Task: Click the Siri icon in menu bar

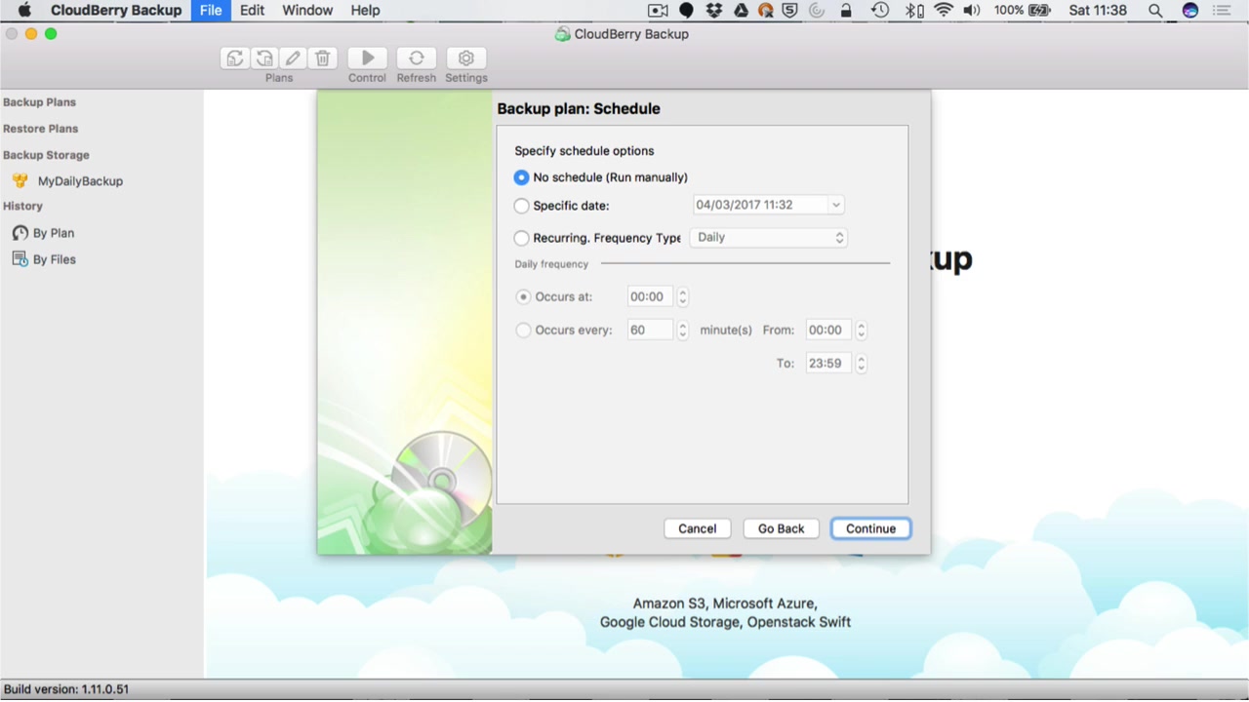Action: coord(1189,11)
